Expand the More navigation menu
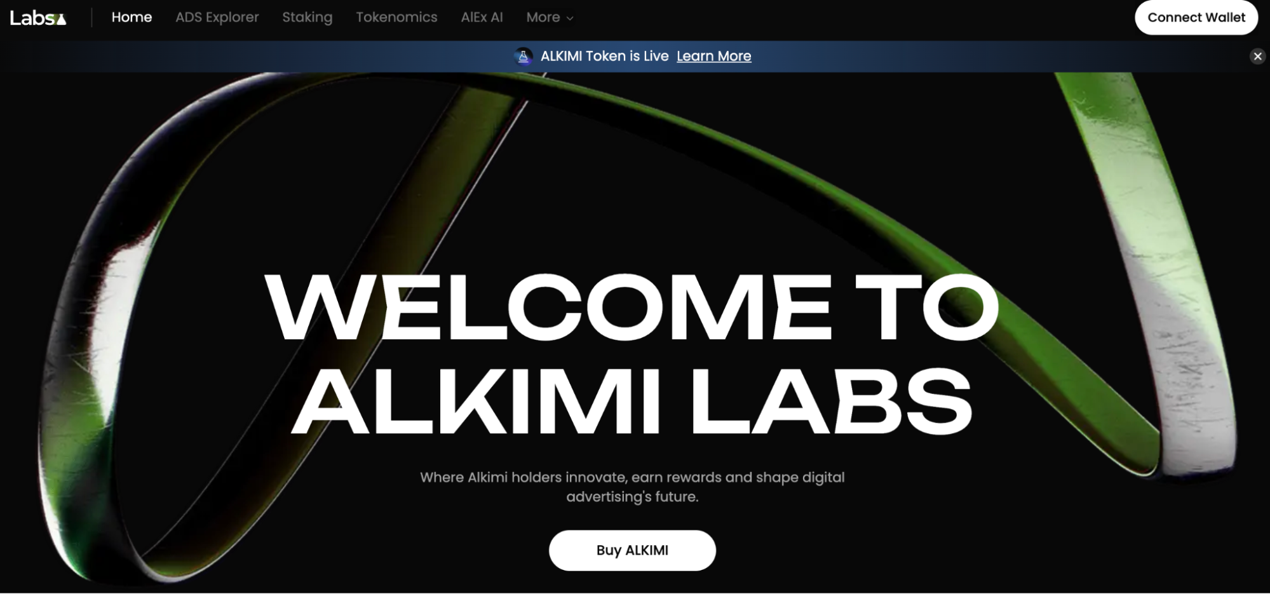The image size is (1270, 594). click(550, 17)
